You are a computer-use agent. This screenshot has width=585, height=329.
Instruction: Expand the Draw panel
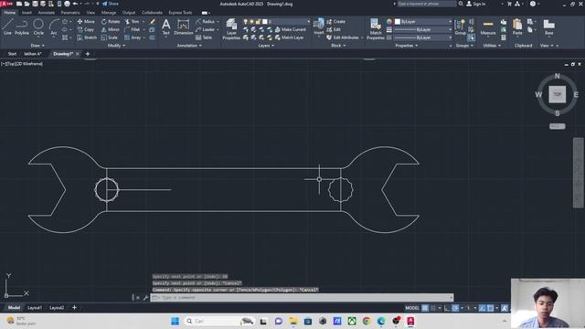click(37, 46)
